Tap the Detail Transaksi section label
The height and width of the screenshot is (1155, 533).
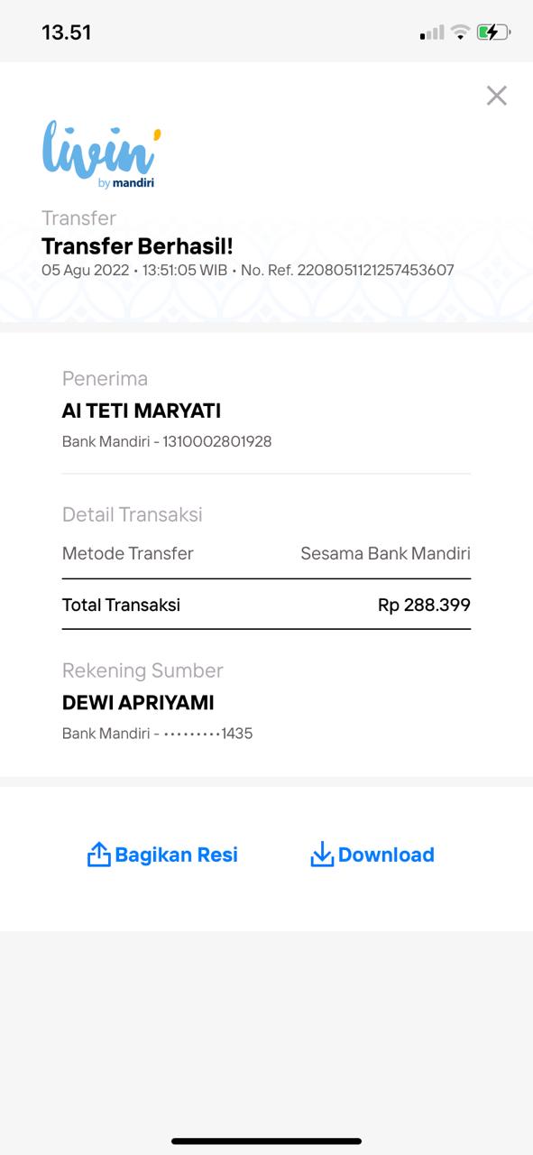pyautogui.click(x=133, y=514)
